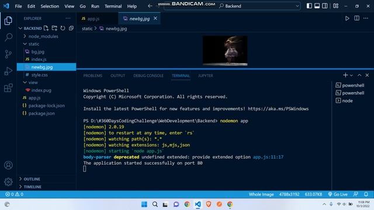Click the static breadcrumb
Viewport: 374px width, 210px height.
(x=87, y=29)
